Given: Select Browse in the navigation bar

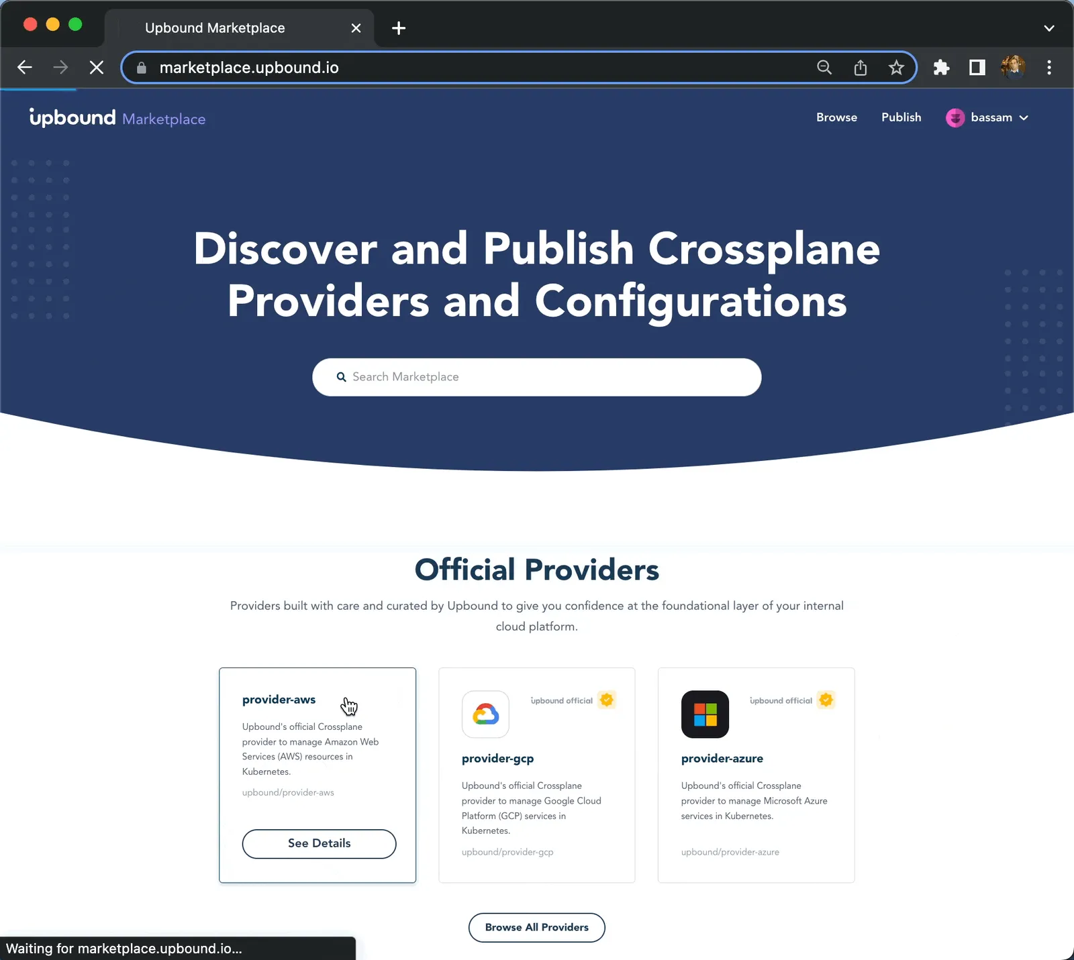Looking at the screenshot, I should click(836, 117).
